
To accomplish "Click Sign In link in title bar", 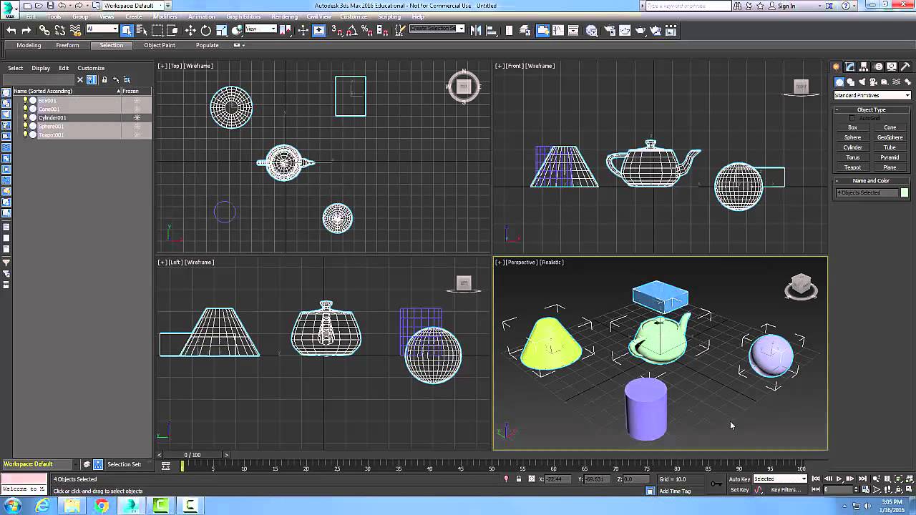I will click(x=786, y=6).
